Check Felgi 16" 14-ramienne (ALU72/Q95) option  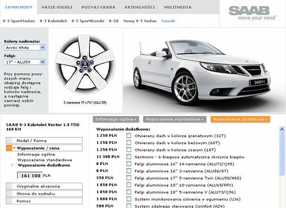(x=129, y=164)
